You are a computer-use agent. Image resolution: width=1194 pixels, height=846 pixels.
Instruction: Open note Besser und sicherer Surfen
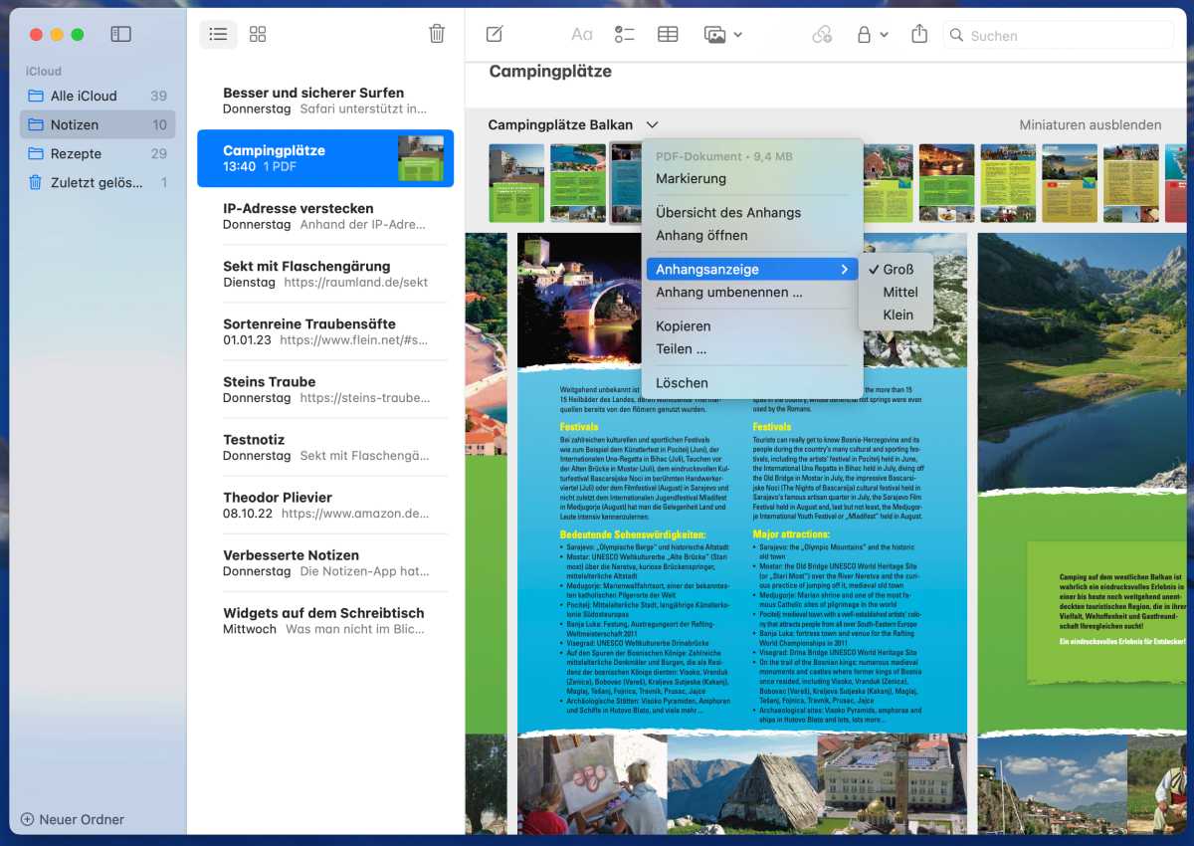coord(325,101)
